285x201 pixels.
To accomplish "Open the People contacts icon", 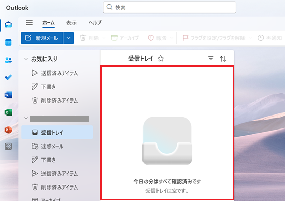I will click(x=8, y=60).
